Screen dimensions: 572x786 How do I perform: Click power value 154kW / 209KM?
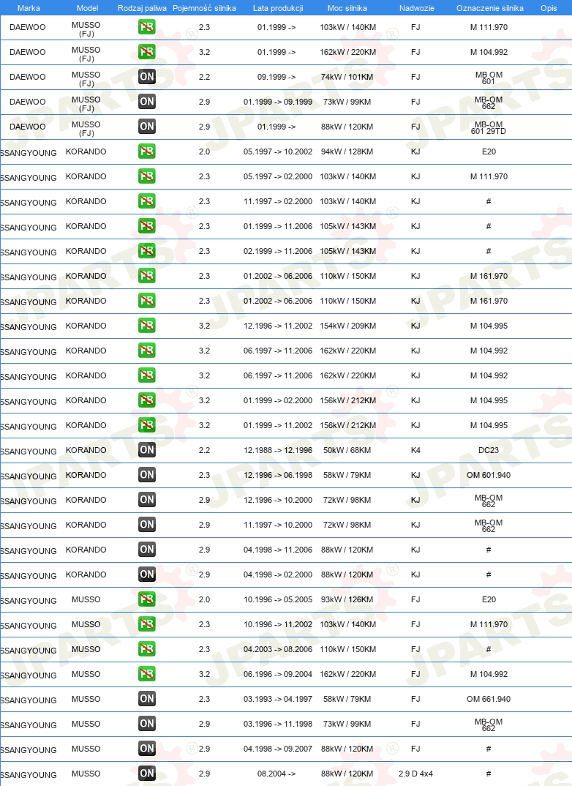pyautogui.click(x=347, y=326)
